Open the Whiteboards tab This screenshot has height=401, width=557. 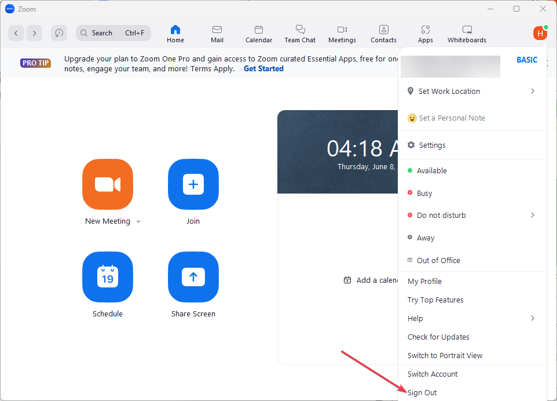(467, 34)
